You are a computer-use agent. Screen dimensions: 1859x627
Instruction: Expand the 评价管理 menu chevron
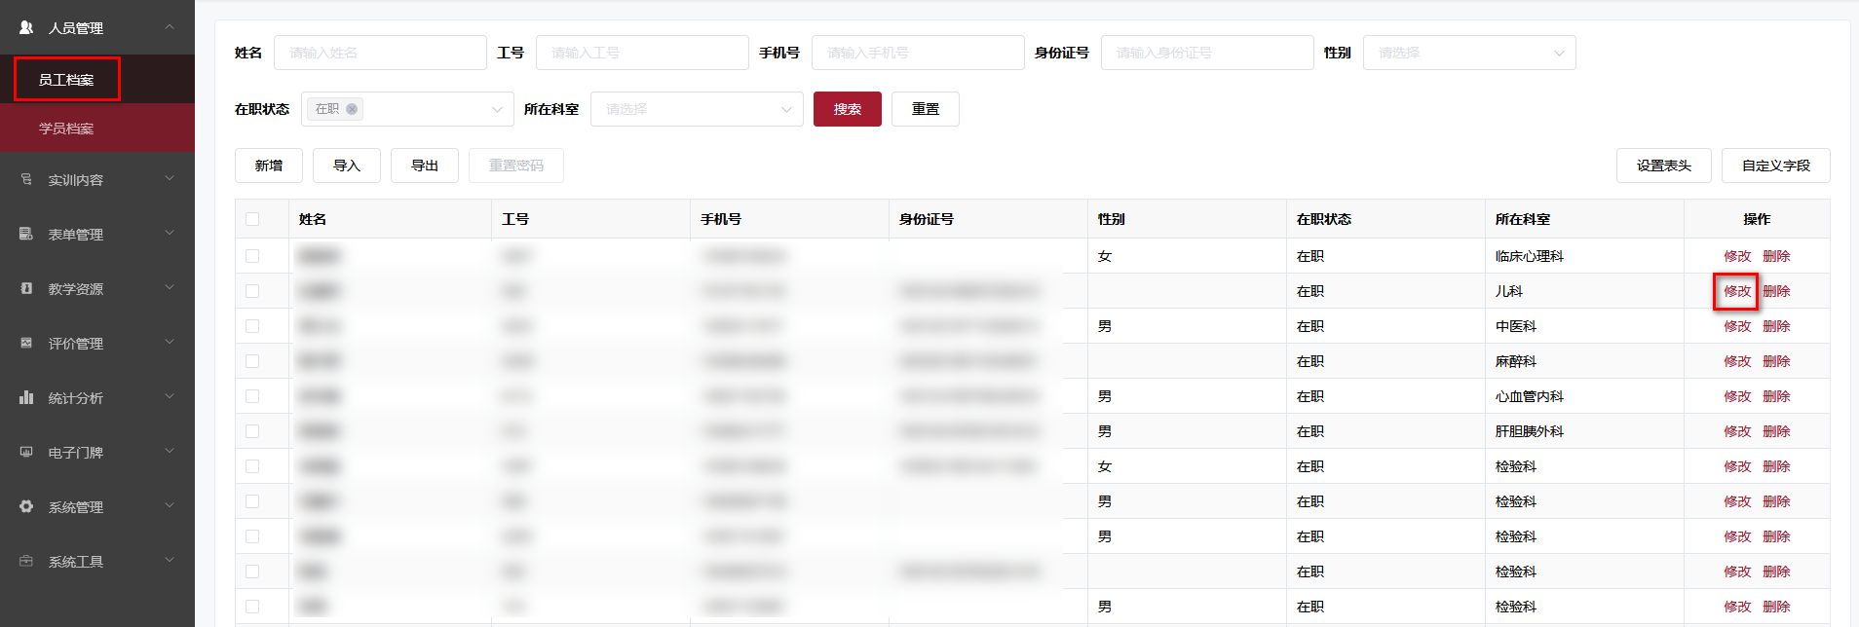[170, 343]
